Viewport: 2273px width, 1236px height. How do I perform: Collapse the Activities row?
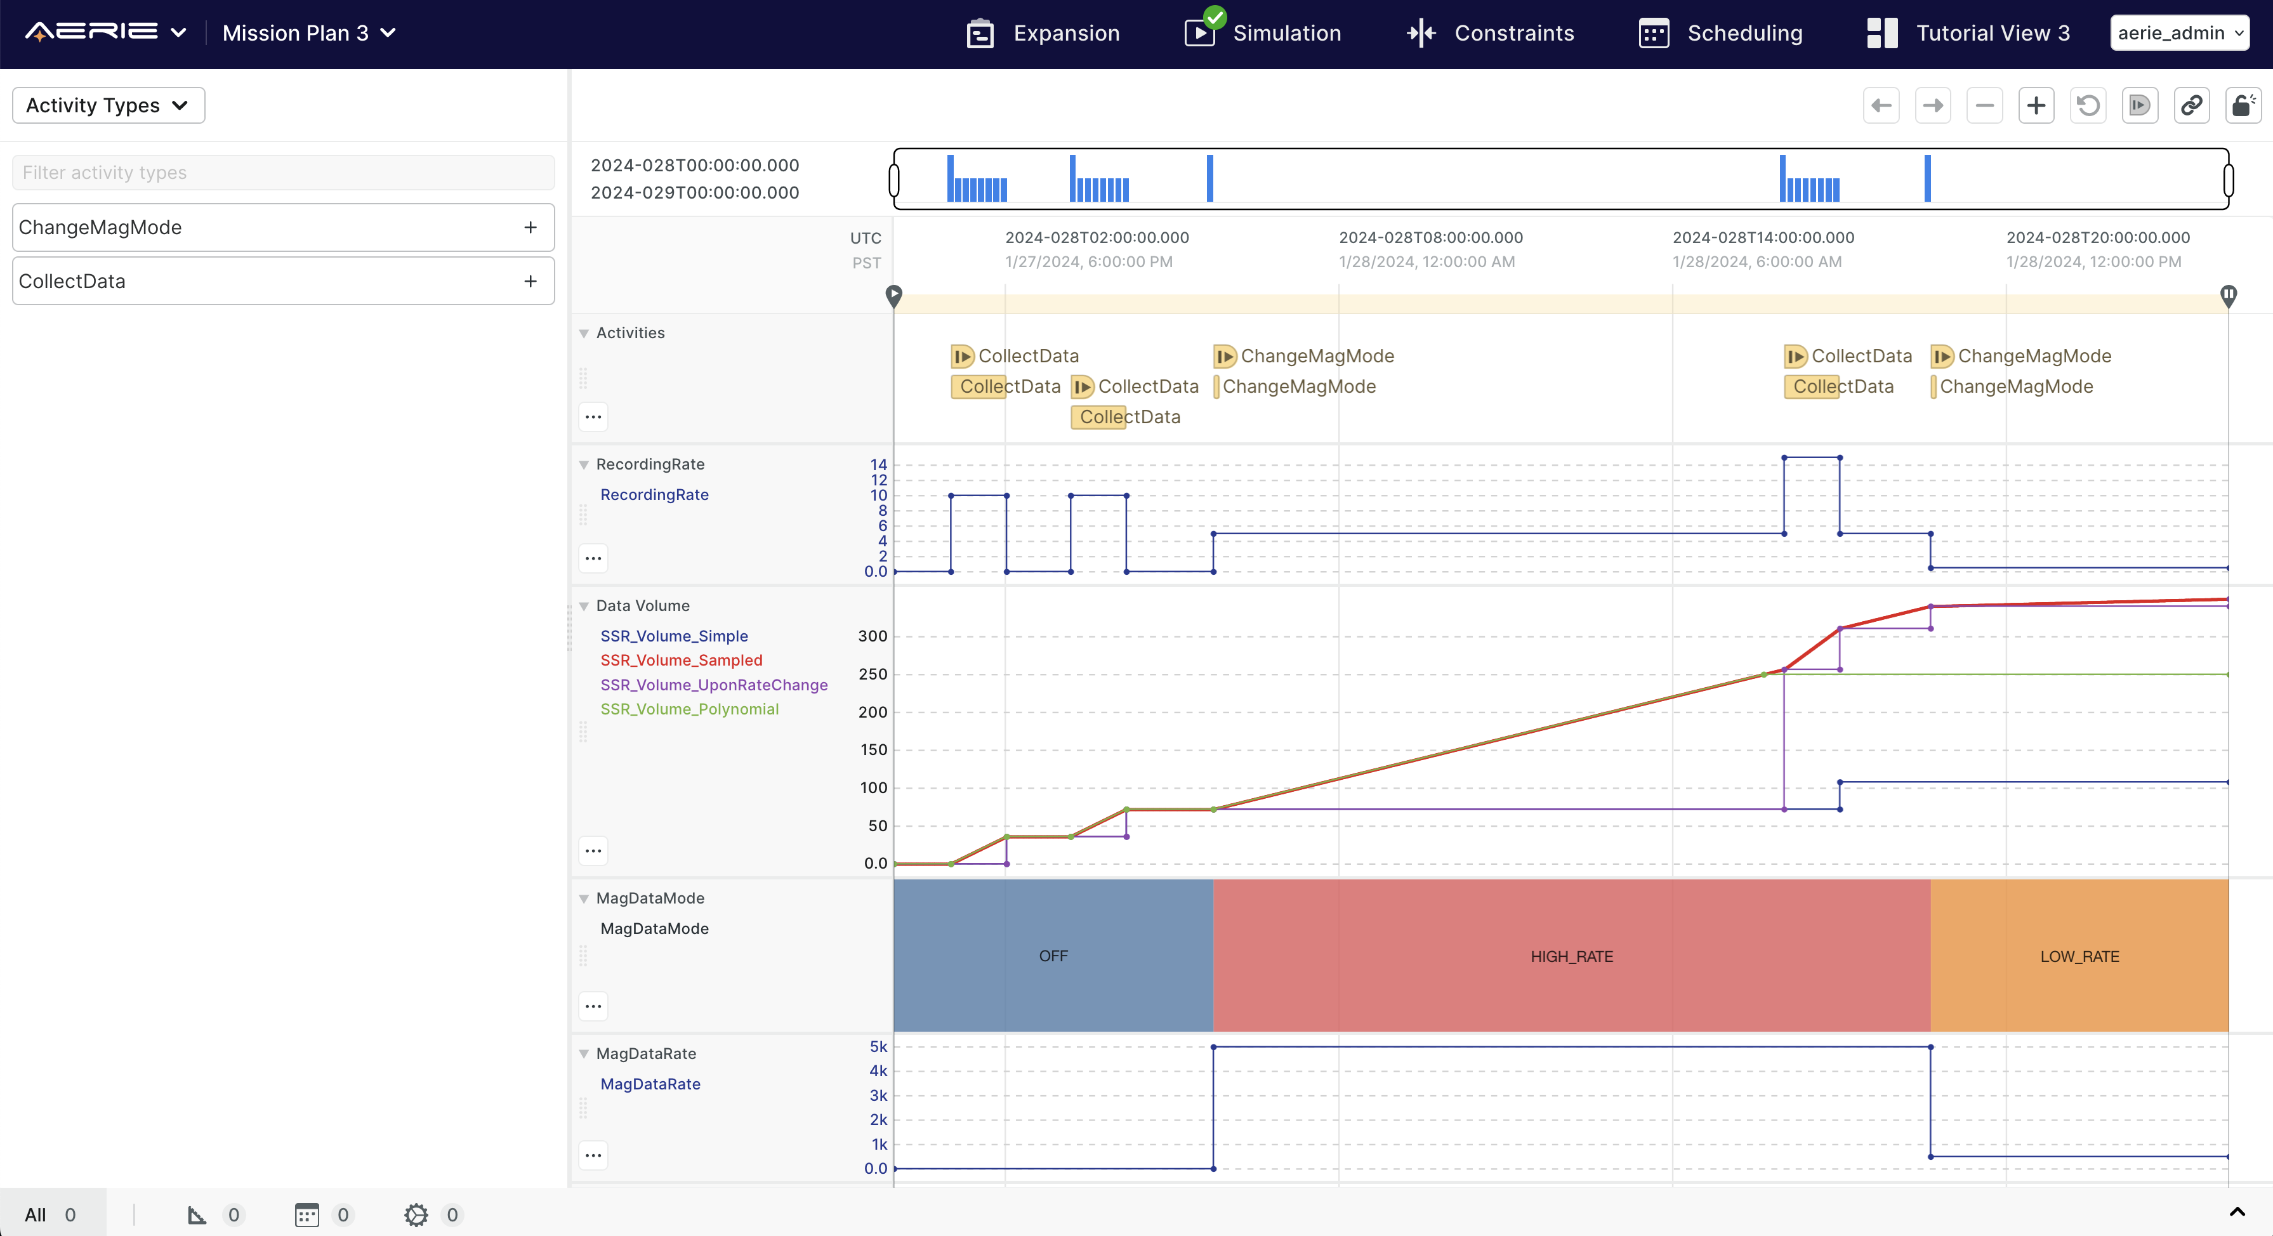pos(584,334)
